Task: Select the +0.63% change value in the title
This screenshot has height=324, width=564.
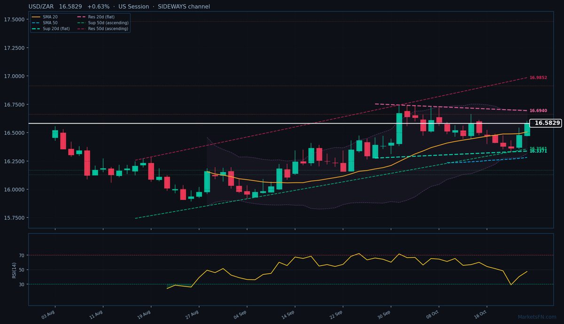Action: (x=98, y=7)
